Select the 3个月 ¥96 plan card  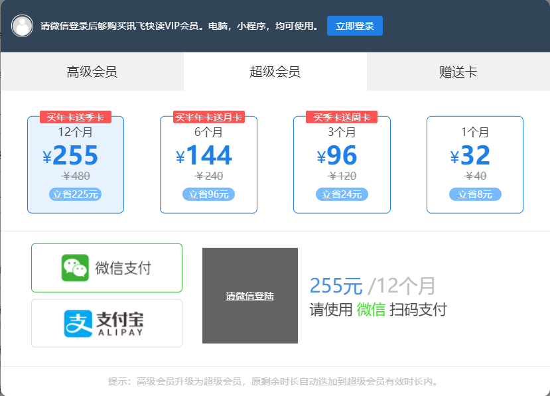pyautogui.click(x=342, y=165)
